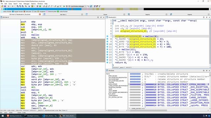Toggle breakpoint dot on pseudocode line 10

pyautogui.click(x=107, y=44)
